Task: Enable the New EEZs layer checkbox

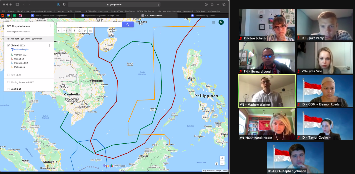Action: pyautogui.click(x=9, y=75)
